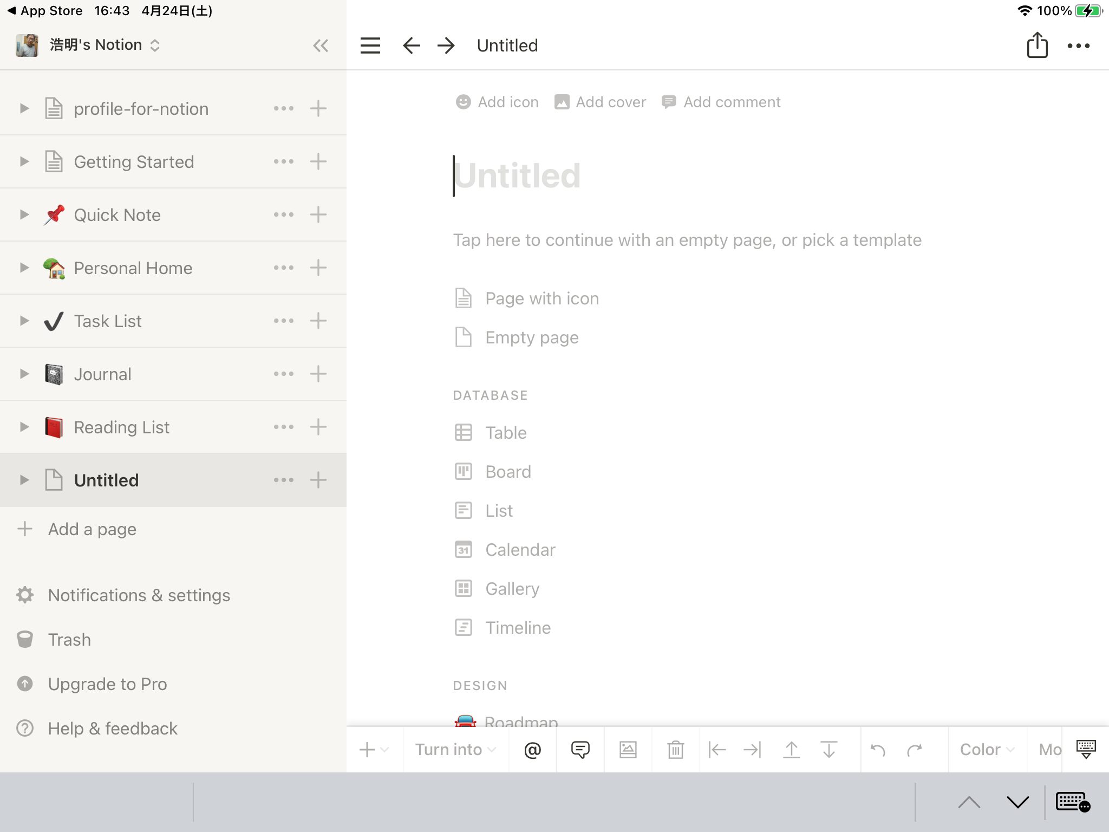Choose Board database option
The width and height of the screenshot is (1109, 832).
tap(493, 472)
